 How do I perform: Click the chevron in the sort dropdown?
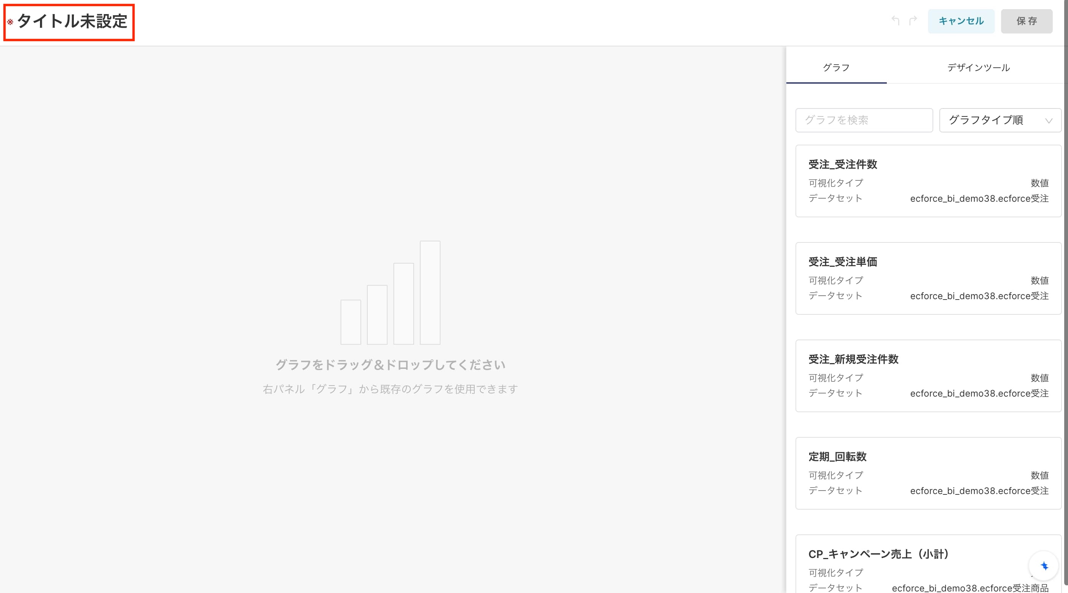[1049, 121]
